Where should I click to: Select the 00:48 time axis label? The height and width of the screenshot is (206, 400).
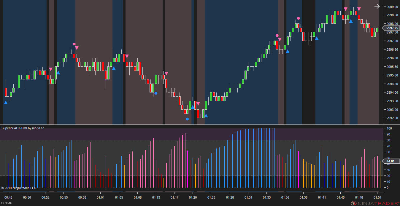8,197
